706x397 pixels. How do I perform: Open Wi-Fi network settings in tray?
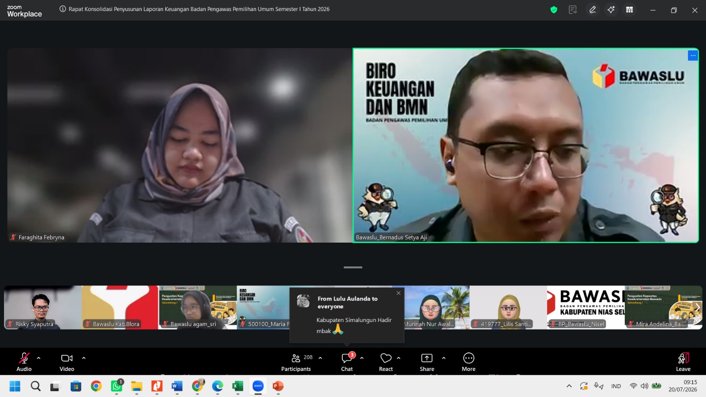coord(633,386)
